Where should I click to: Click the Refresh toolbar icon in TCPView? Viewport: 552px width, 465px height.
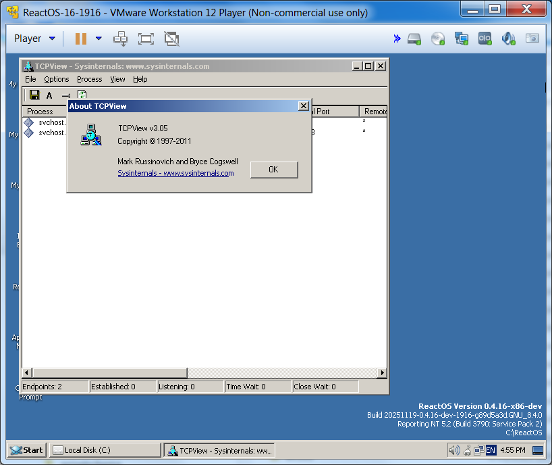[x=82, y=95]
